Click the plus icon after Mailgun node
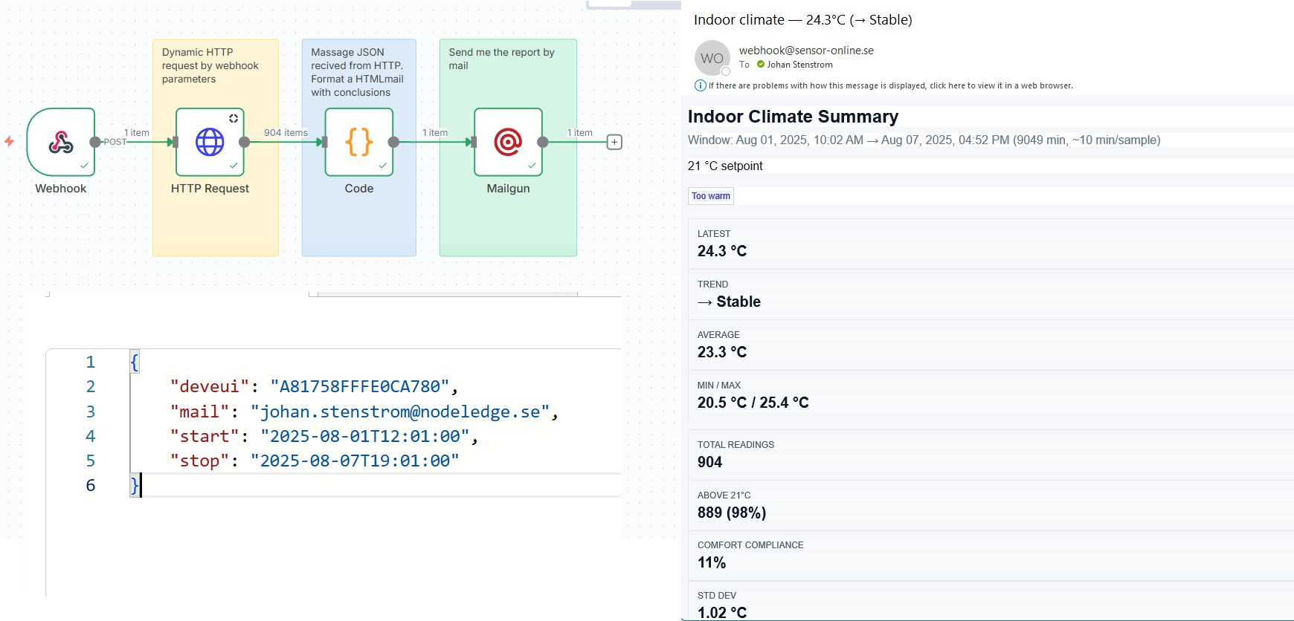 (614, 142)
